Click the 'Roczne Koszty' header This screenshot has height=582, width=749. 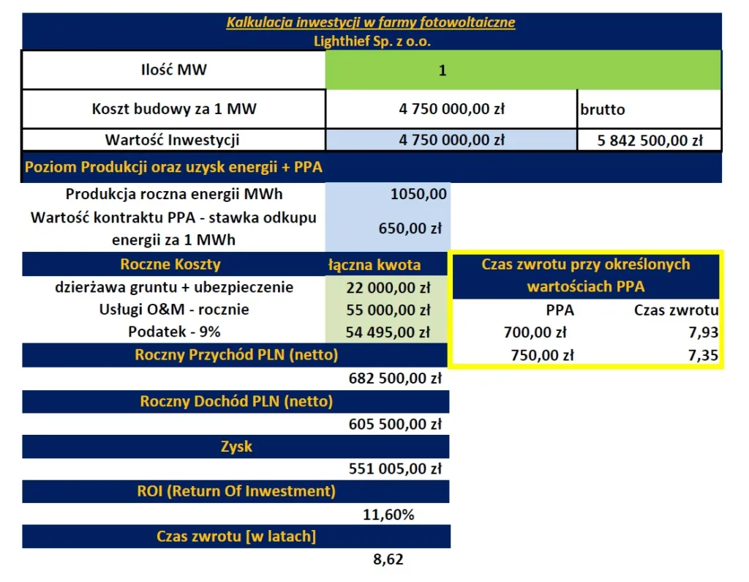(x=170, y=264)
